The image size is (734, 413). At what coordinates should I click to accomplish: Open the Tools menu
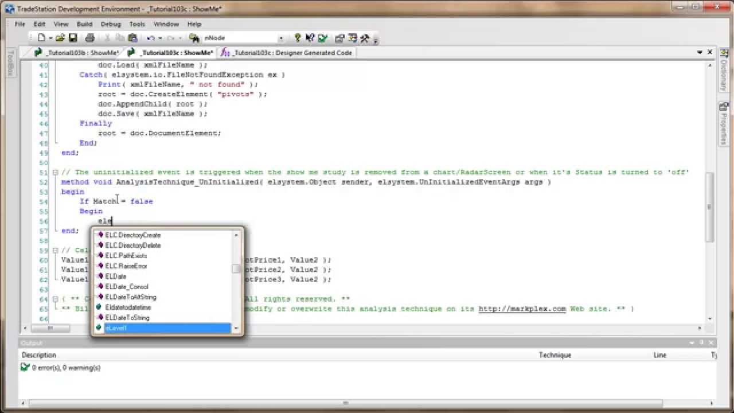(137, 24)
